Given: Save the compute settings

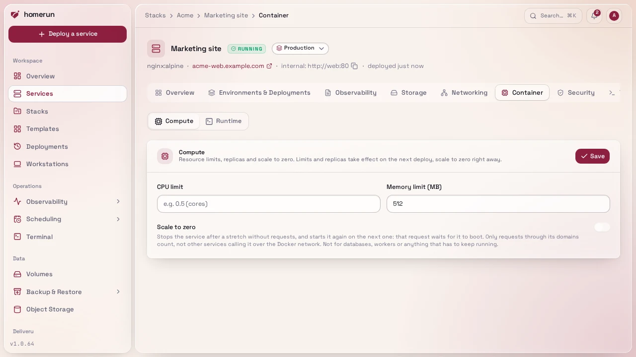Looking at the screenshot, I should click(592, 156).
